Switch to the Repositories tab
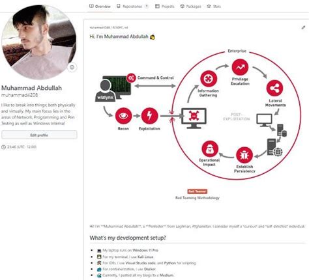The height and width of the screenshot is (280, 309). pyautogui.click(x=132, y=7)
